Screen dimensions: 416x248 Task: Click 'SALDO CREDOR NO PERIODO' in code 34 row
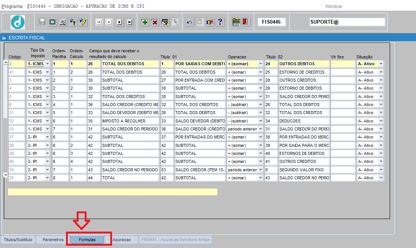click(130, 170)
